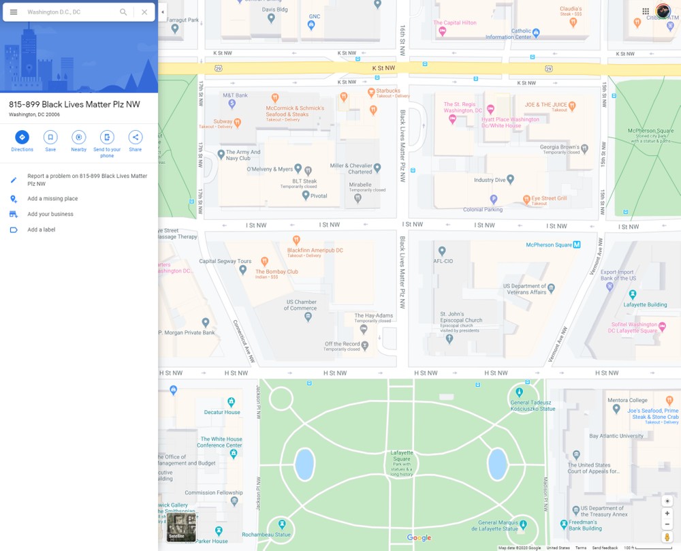Zoom out on the map
This screenshot has width=681, height=551.
click(667, 525)
